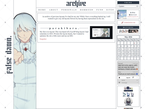Click the chatbox user profile icon

pos(119,78)
